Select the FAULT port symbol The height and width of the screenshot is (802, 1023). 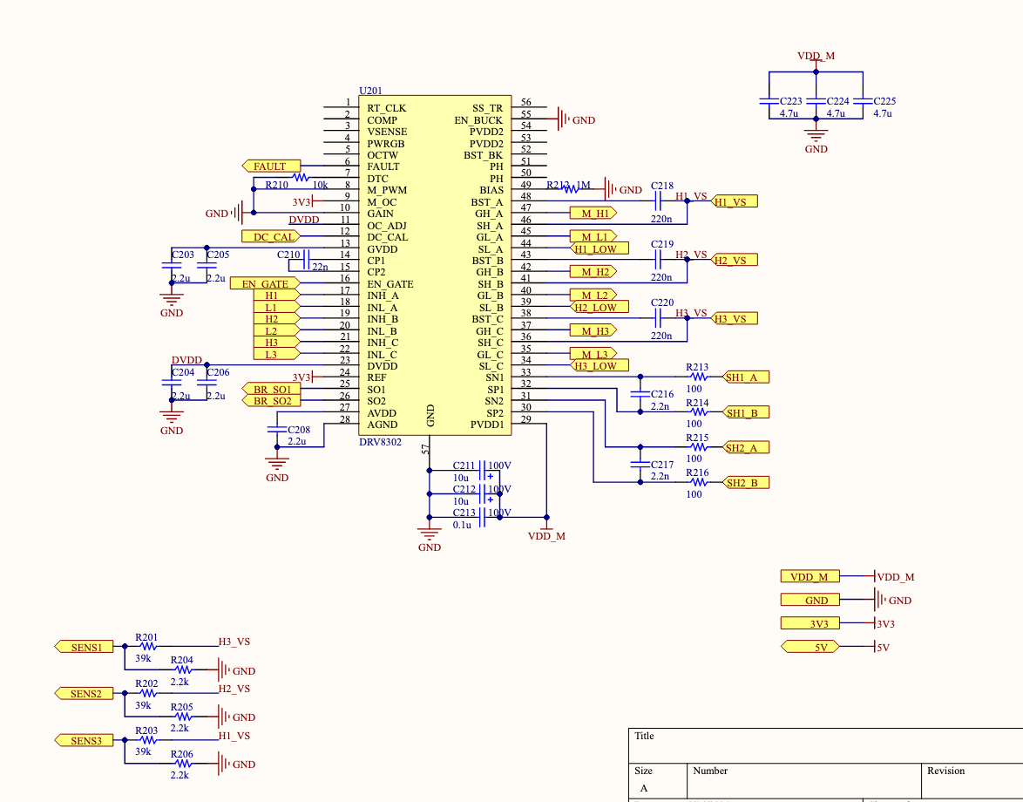[x=271, y=167]
